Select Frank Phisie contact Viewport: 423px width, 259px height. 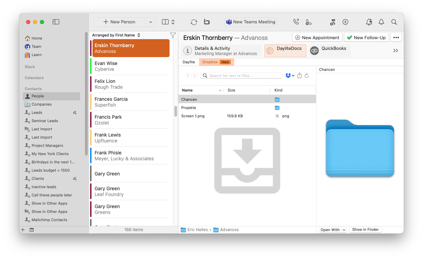(x=131, y=155)
